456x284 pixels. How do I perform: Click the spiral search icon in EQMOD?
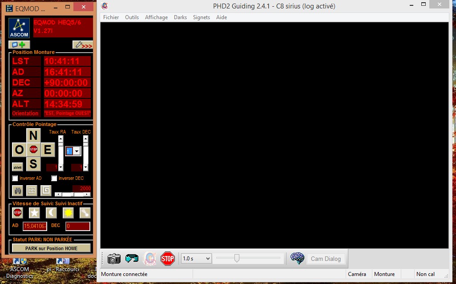pyautogui.click(x=46, y=191)
